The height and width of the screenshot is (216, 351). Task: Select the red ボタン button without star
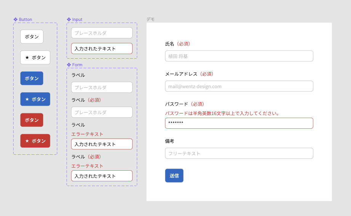pos(32,120)
